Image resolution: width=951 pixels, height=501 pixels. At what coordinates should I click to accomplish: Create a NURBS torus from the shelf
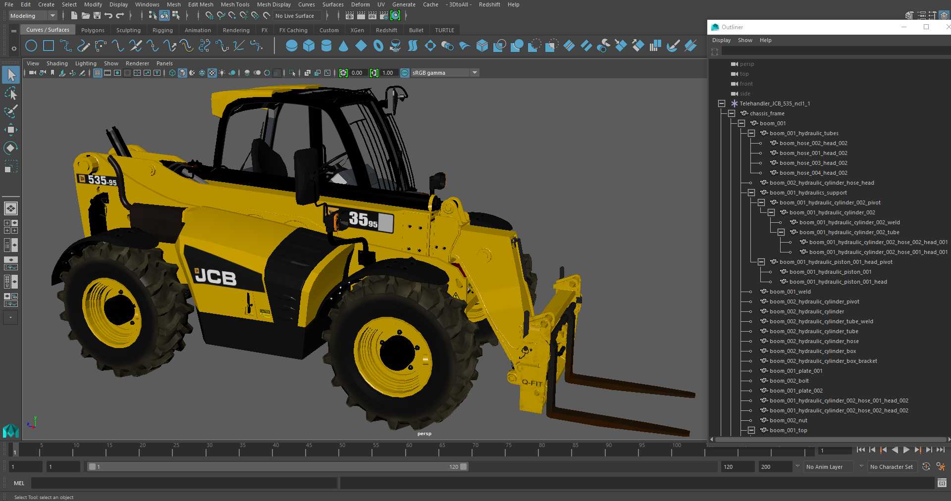[378, 46]
